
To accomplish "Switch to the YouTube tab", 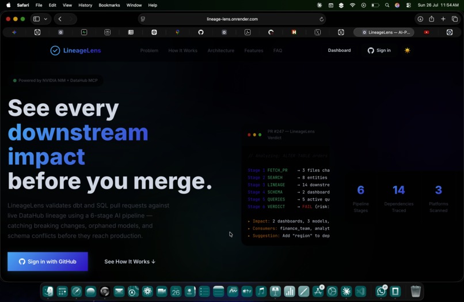I will 427,32.
